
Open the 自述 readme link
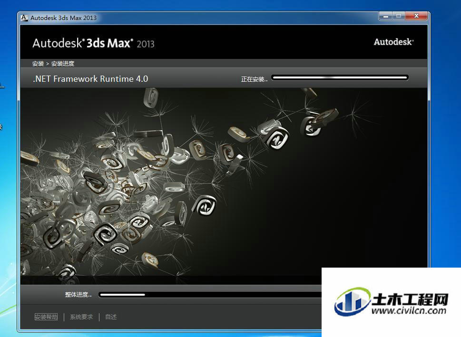(111, 317)
